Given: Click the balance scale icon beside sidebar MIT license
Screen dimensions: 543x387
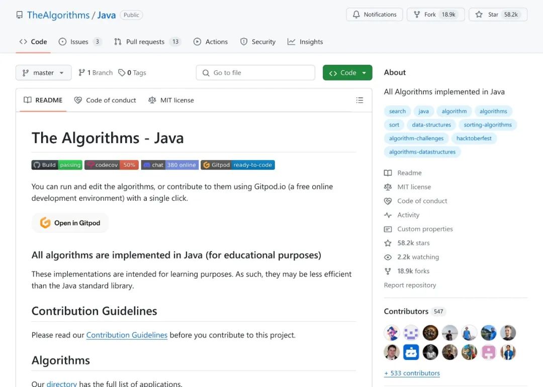Looking at the screenshot, I should (388, 187).
